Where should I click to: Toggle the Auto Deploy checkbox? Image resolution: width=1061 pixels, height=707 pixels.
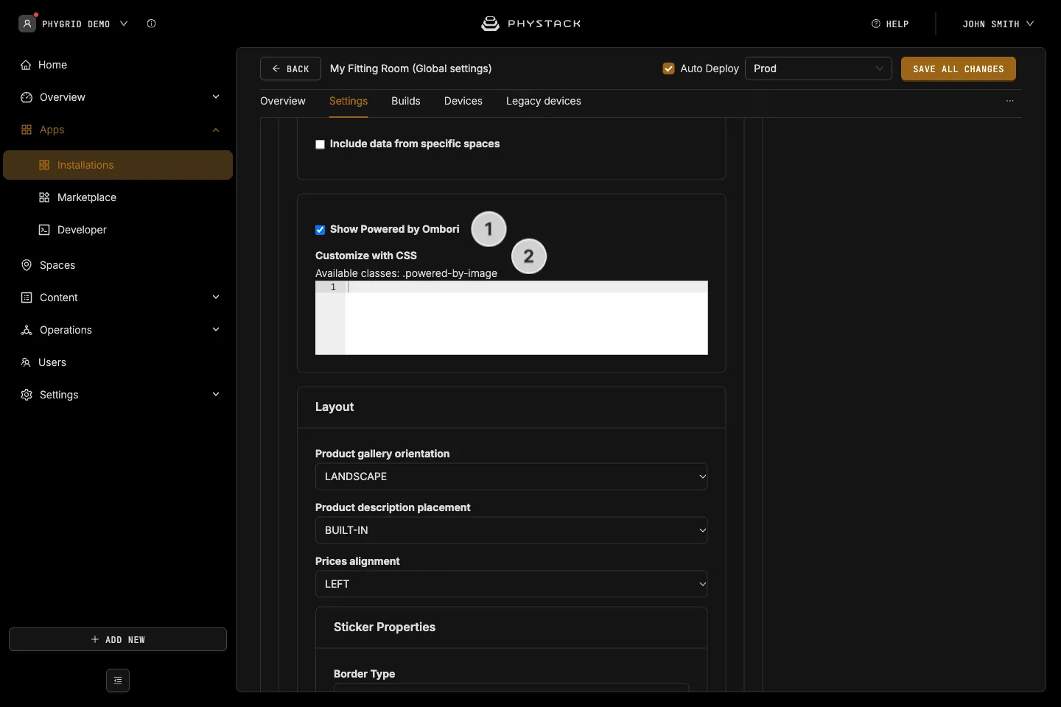(669, 68)
